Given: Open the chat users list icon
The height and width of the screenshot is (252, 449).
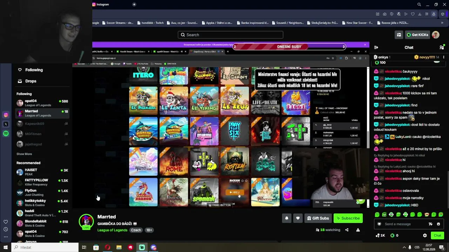Looking at the screenshot, I should (442, 47).
